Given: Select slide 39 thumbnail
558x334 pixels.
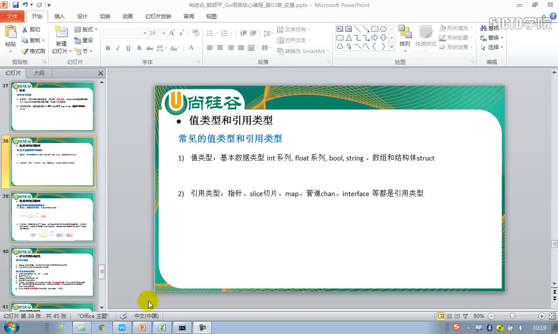Looking at the screenshot, I should tap(52, 217).
